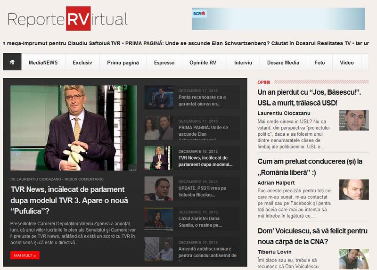Click the ReporterVirtual site logo
This screenshot has width=377, height=270.
point(67,18)
